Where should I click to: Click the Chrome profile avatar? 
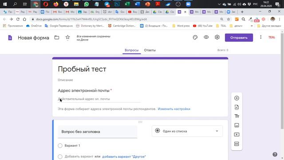(x=272, y=19)
